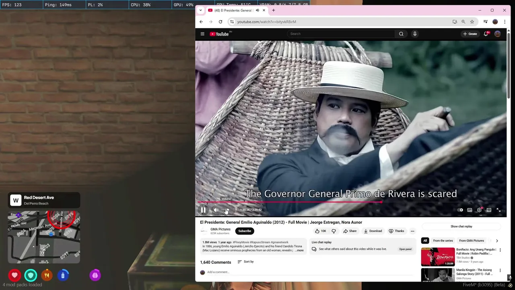Viewport: 515px width, 290px height.
Task: Click the blue thirst icon in HUD
Action: (63, 275)
